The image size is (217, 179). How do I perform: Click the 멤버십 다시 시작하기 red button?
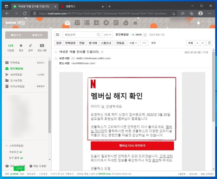click(x=132, y=146)
